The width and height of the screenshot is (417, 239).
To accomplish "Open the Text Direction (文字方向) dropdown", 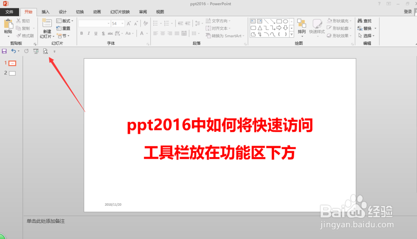I will tap(218, 21).
